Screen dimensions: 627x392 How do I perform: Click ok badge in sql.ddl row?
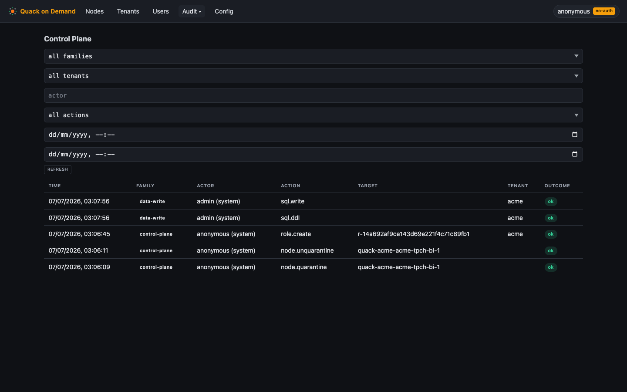(x=551, y=218)
